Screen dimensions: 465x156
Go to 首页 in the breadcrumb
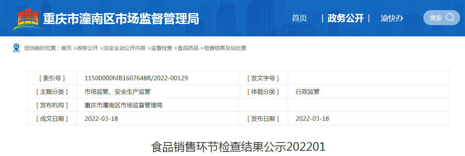coord(66,48)
